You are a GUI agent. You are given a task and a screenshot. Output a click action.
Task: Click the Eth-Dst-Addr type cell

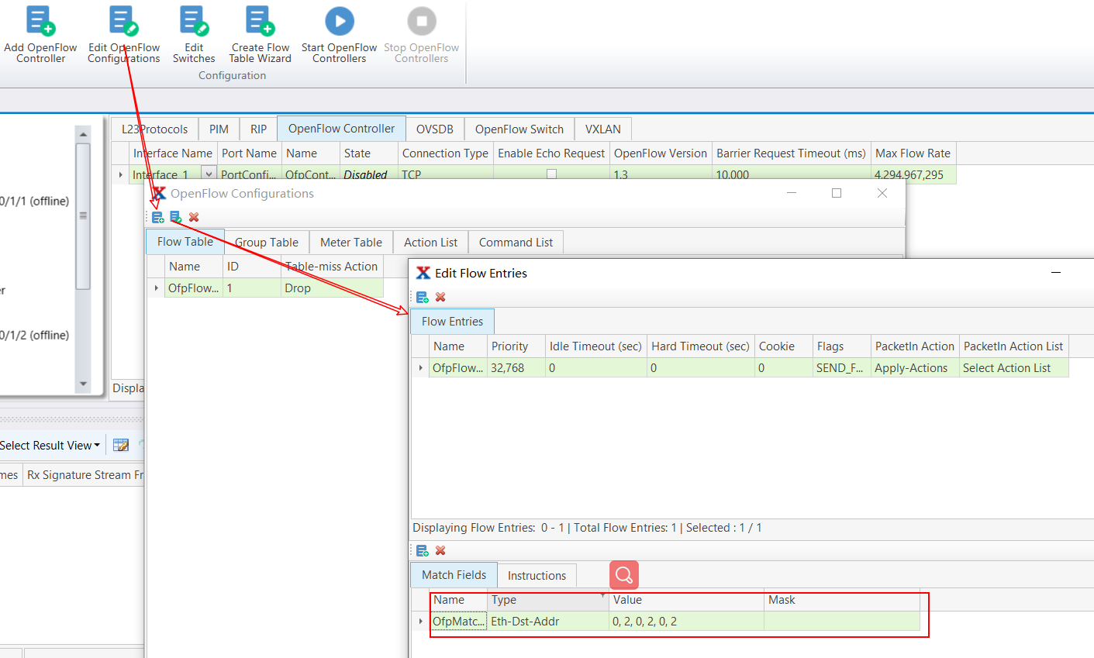click(x=548, y=622)
